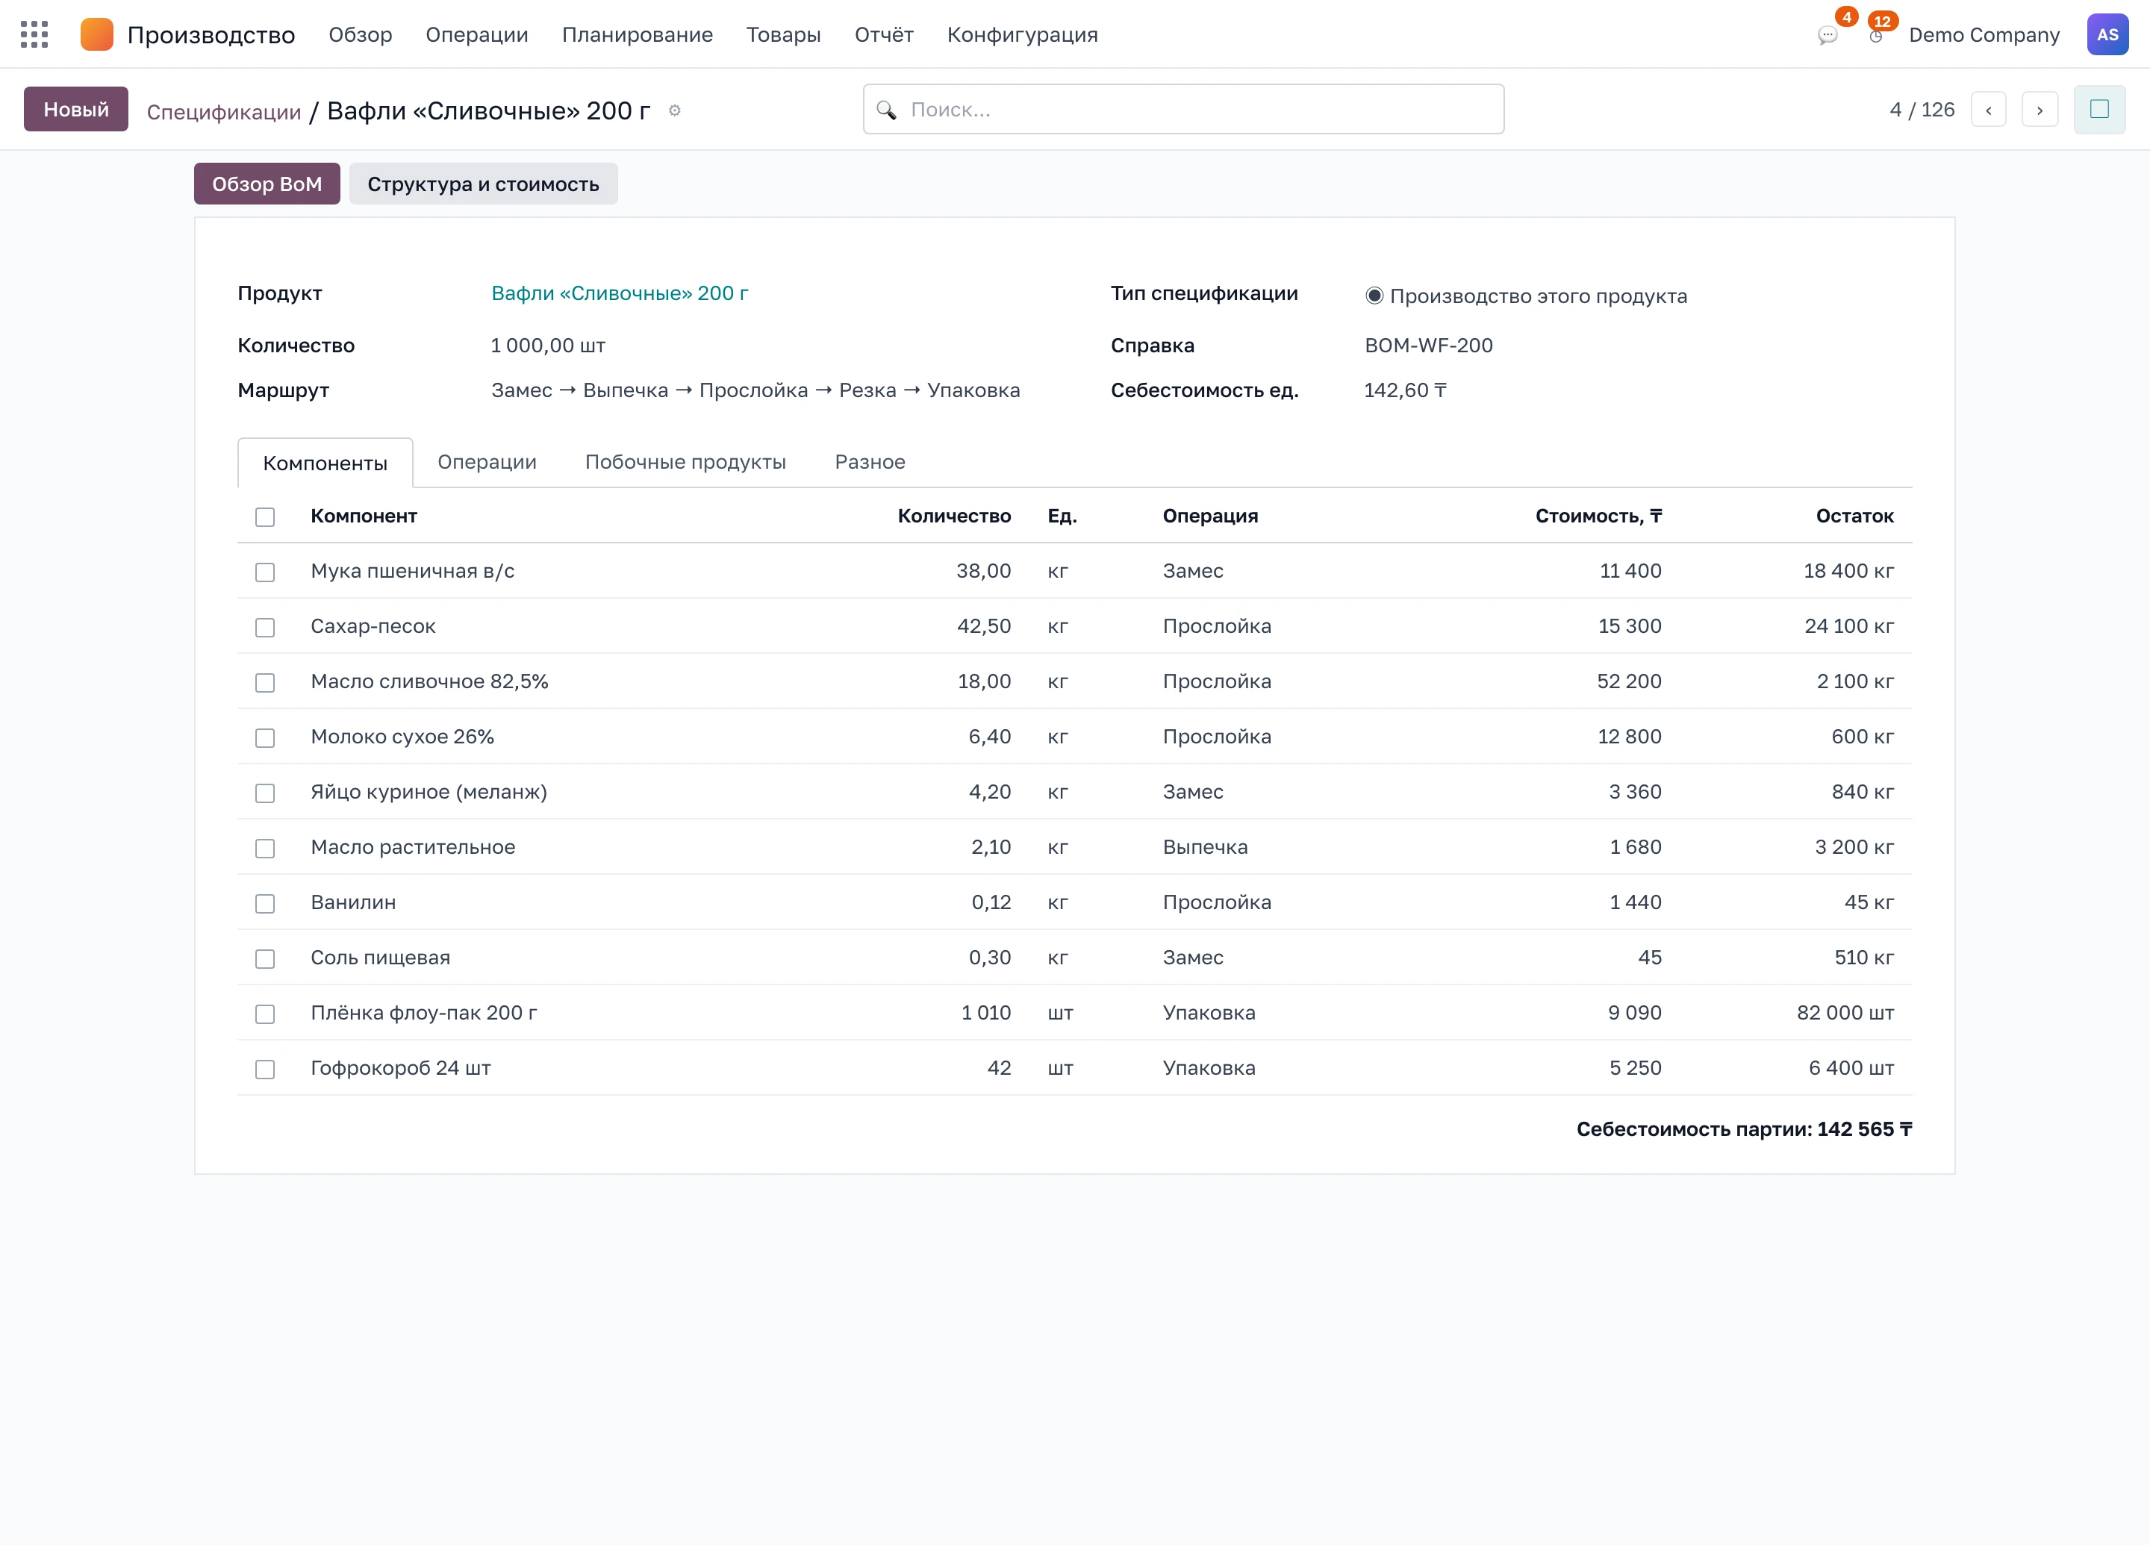Viewport: 2150px width, 1545px height.
Task: Open the activities clock icon
Action: (x=1875, y=36)
